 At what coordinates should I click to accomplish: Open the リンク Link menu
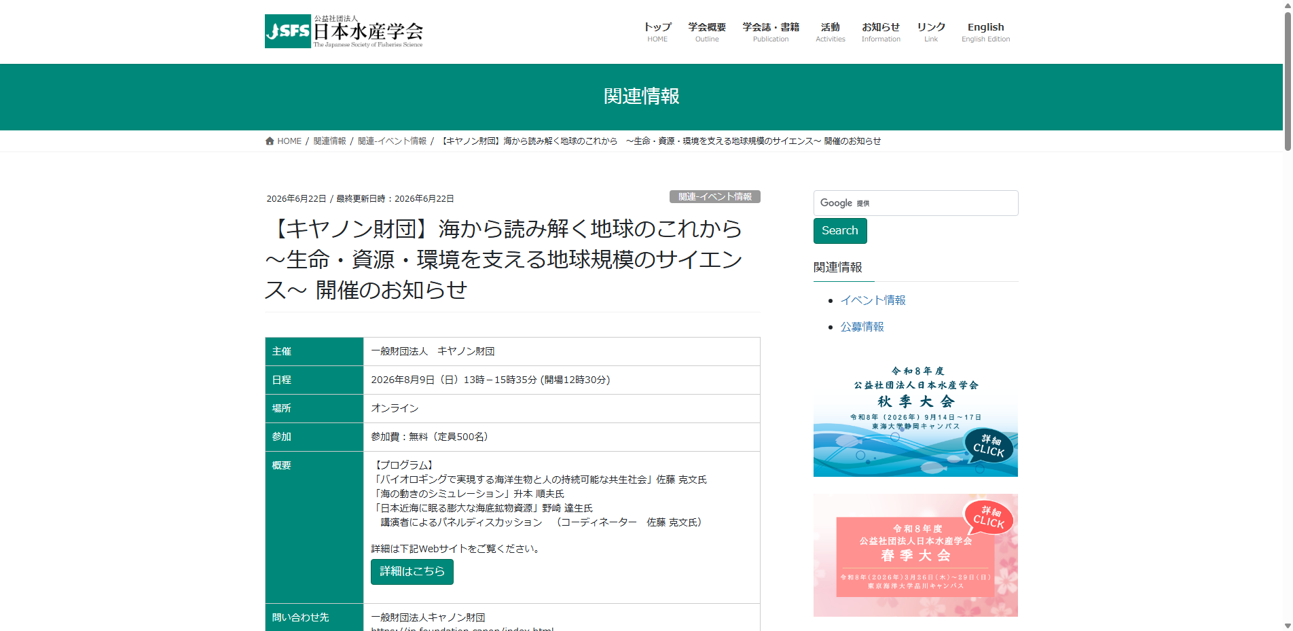pos(931,32)
